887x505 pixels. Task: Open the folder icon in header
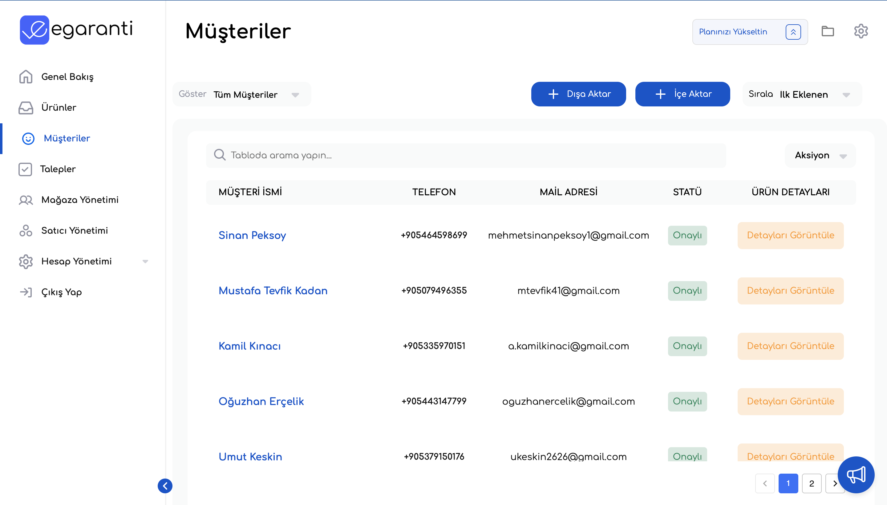tap(828, 32)
